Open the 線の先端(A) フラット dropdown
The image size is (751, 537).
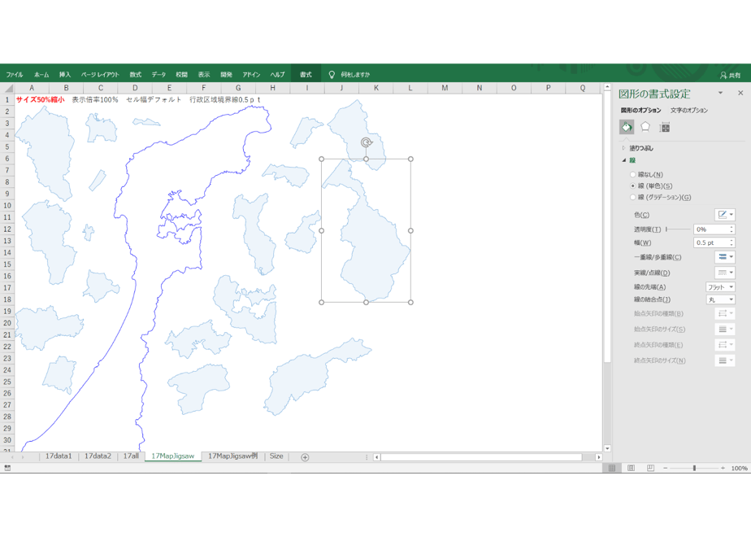pyautogui.click(x=720, y=286)
